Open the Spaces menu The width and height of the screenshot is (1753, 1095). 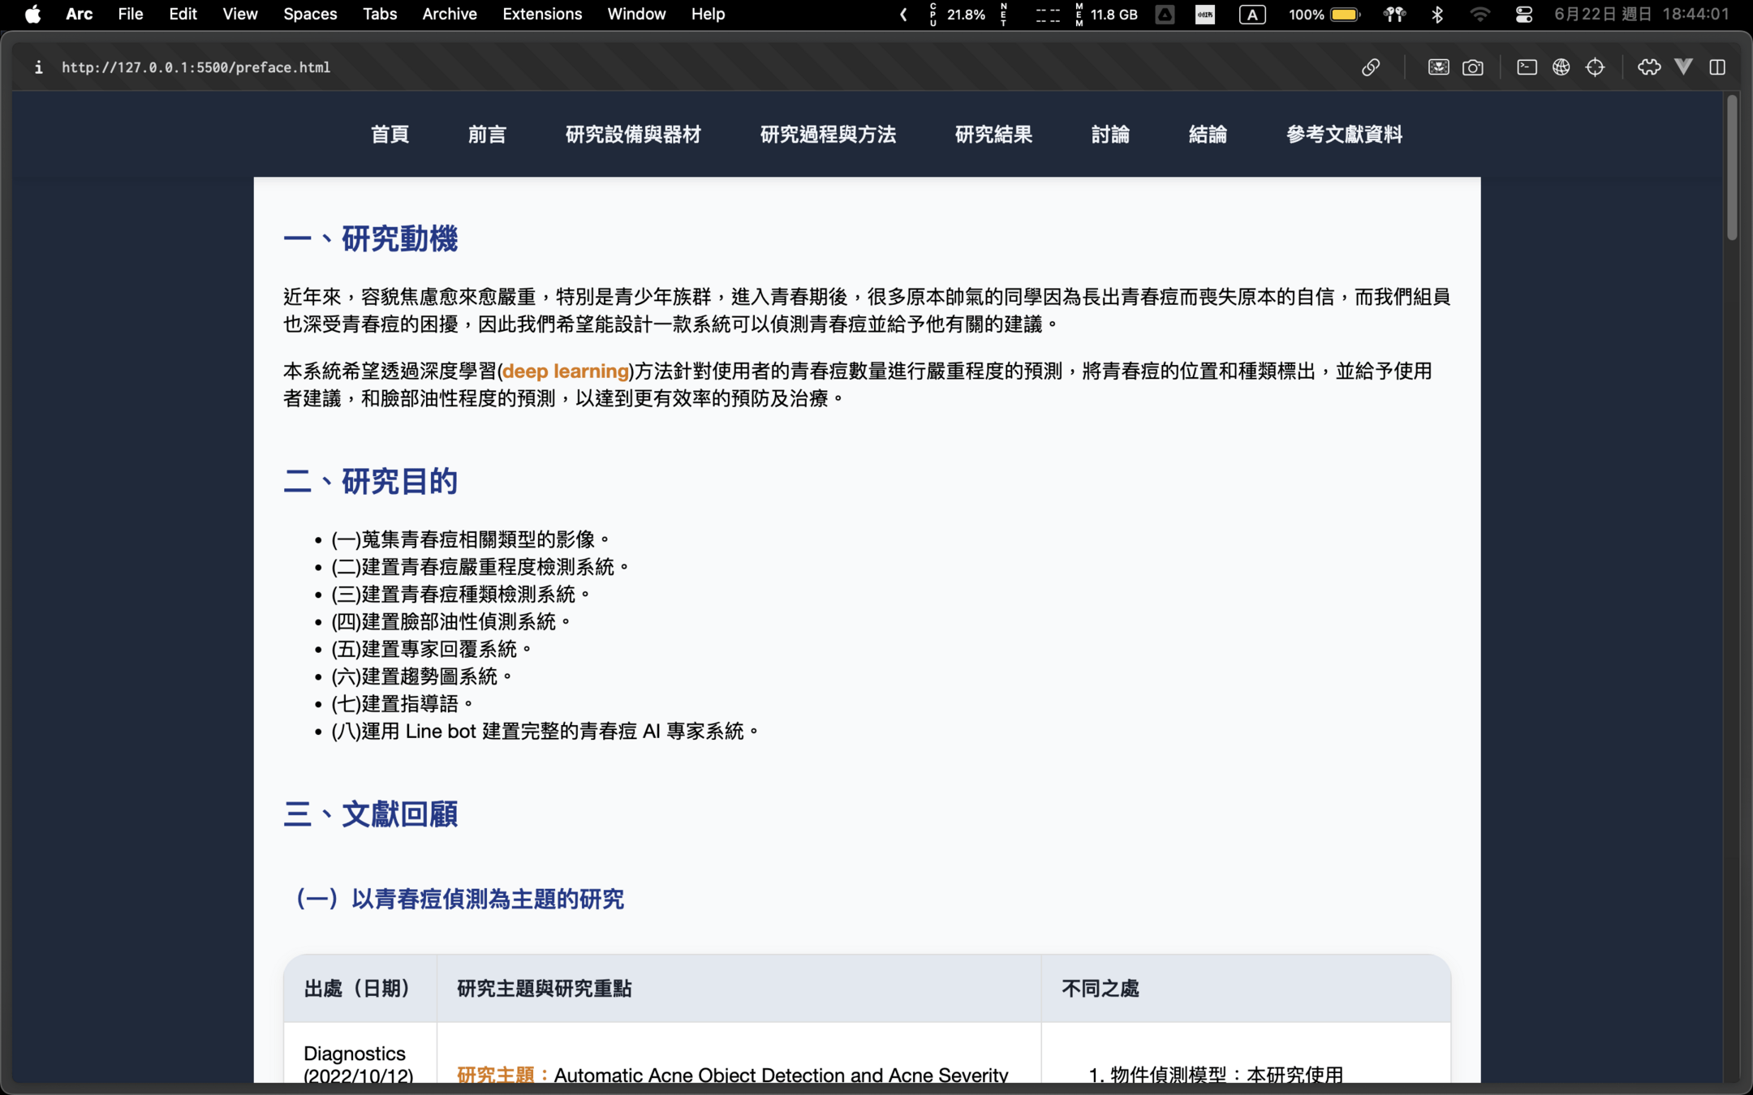tap(310, 14)
